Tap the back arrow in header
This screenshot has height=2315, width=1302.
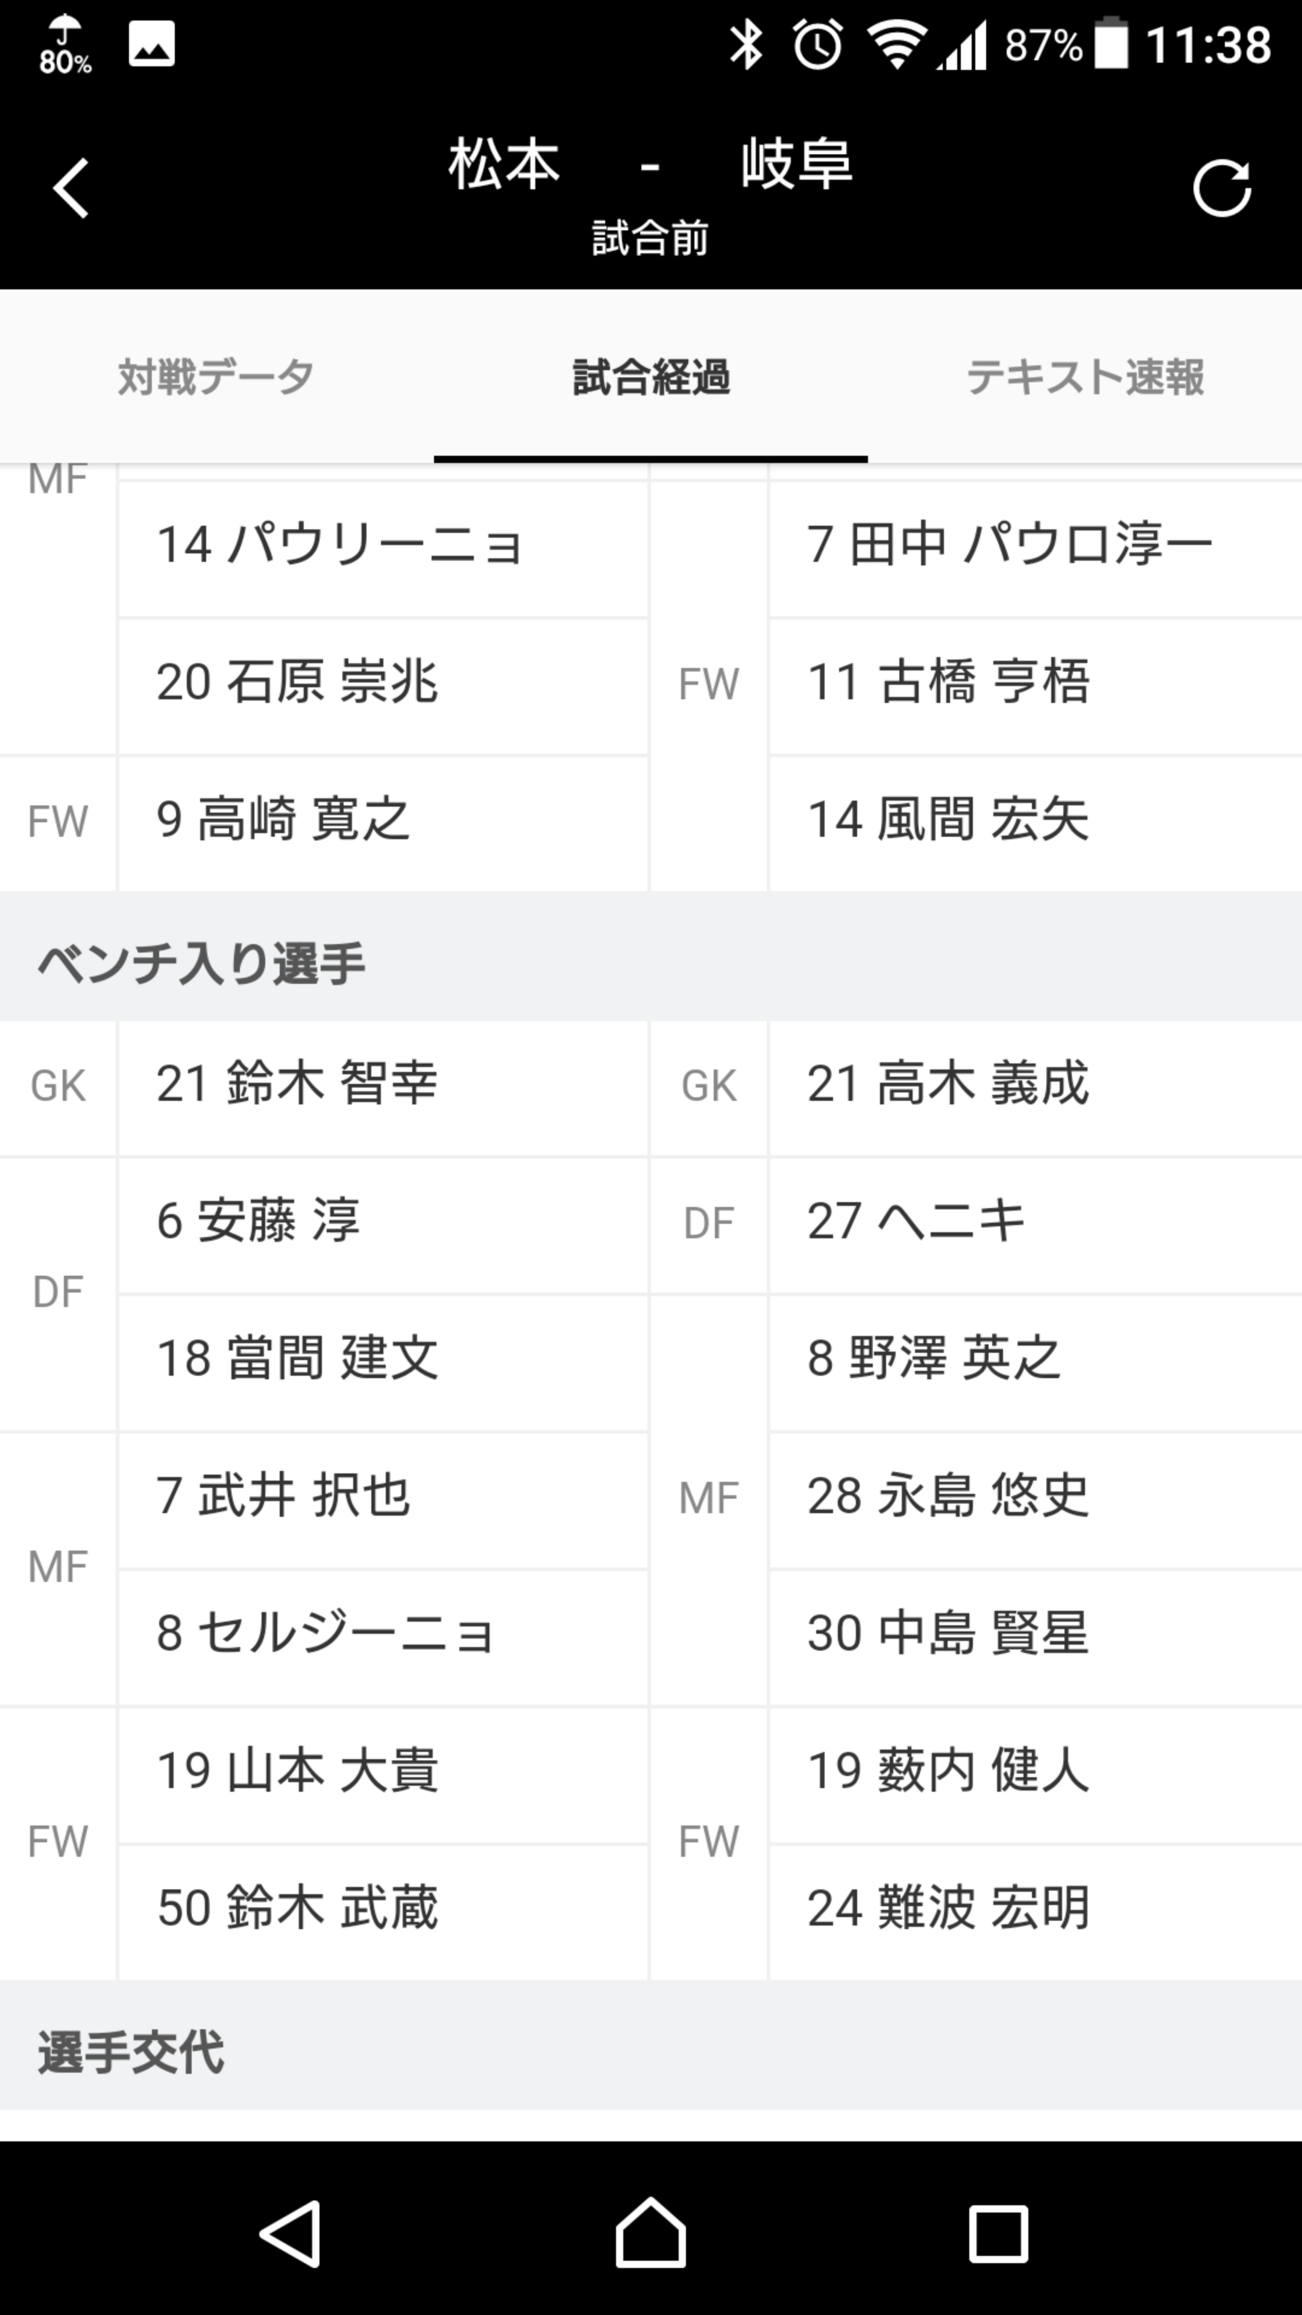click(70, 188)
